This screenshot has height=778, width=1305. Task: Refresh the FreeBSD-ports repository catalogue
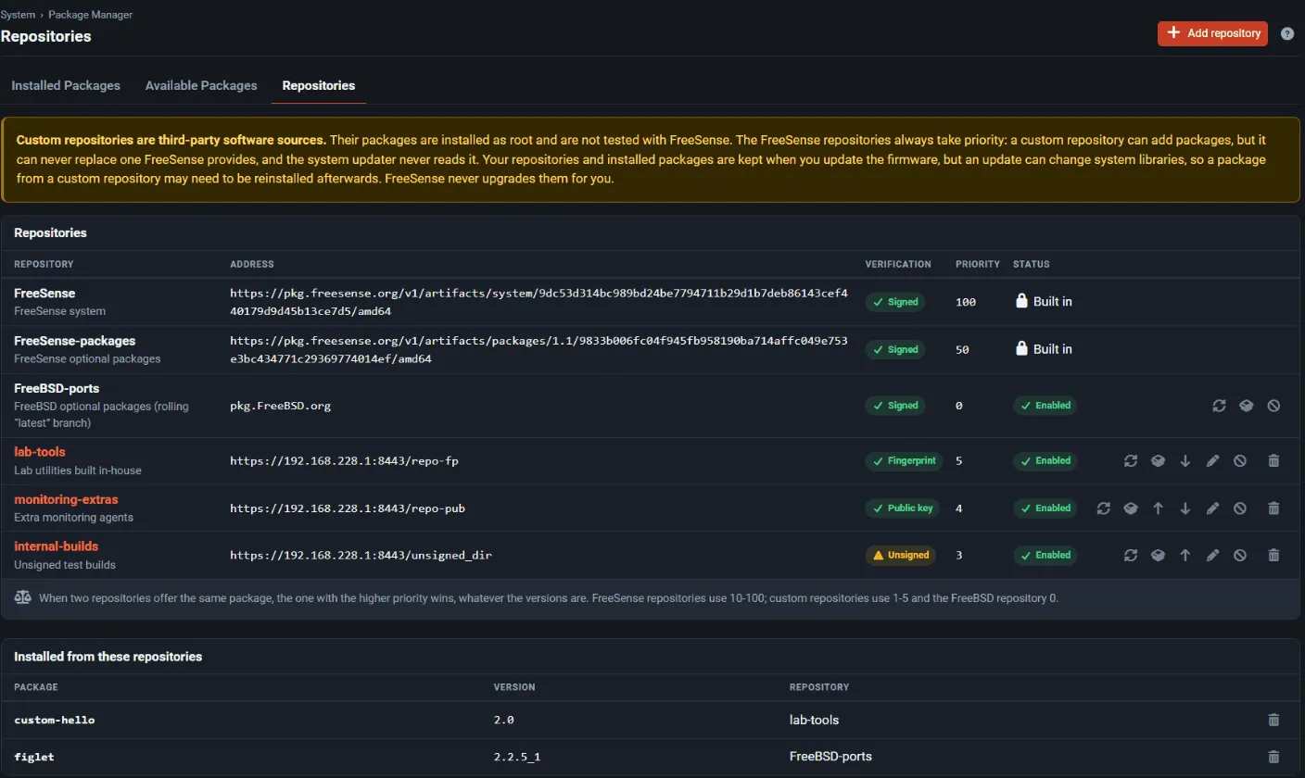(1219, 406)
